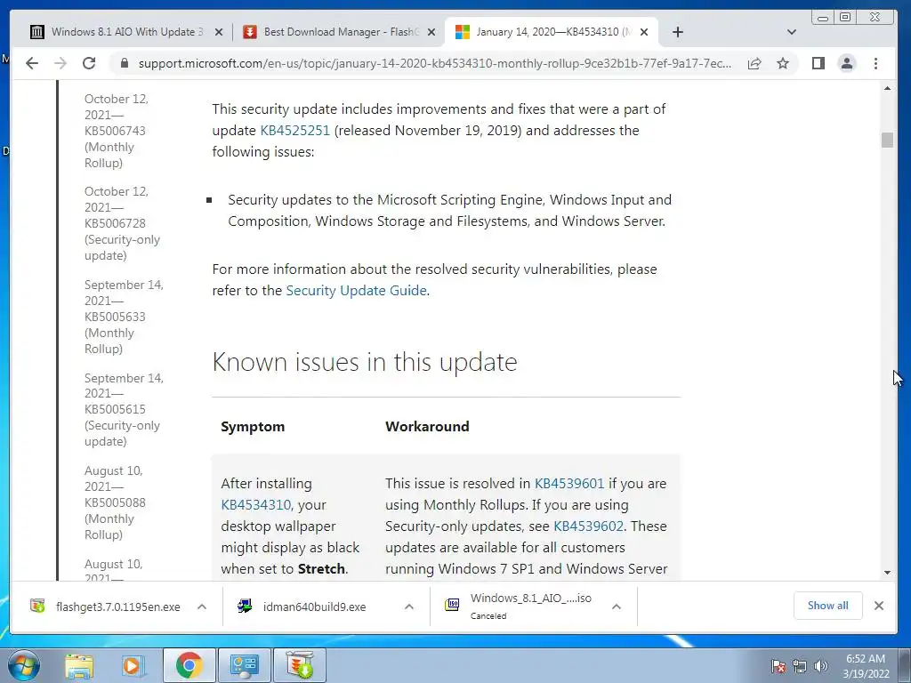Open September 14, 2021 KB5005633 Monthly Rollup
911x683 pixels.
(x=124, y=317)
